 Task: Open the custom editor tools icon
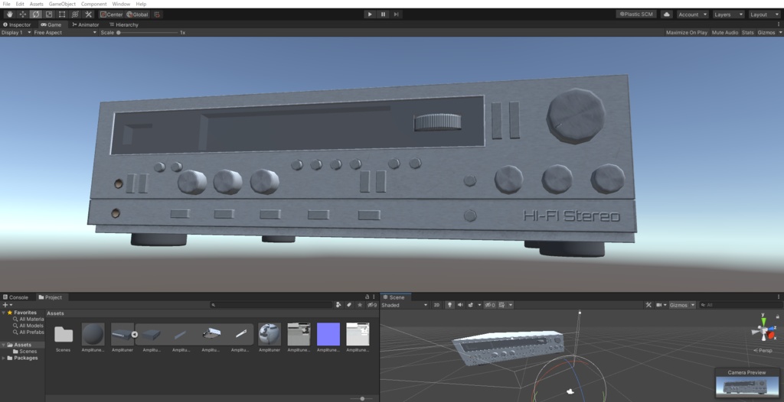[x=88, y=15]
